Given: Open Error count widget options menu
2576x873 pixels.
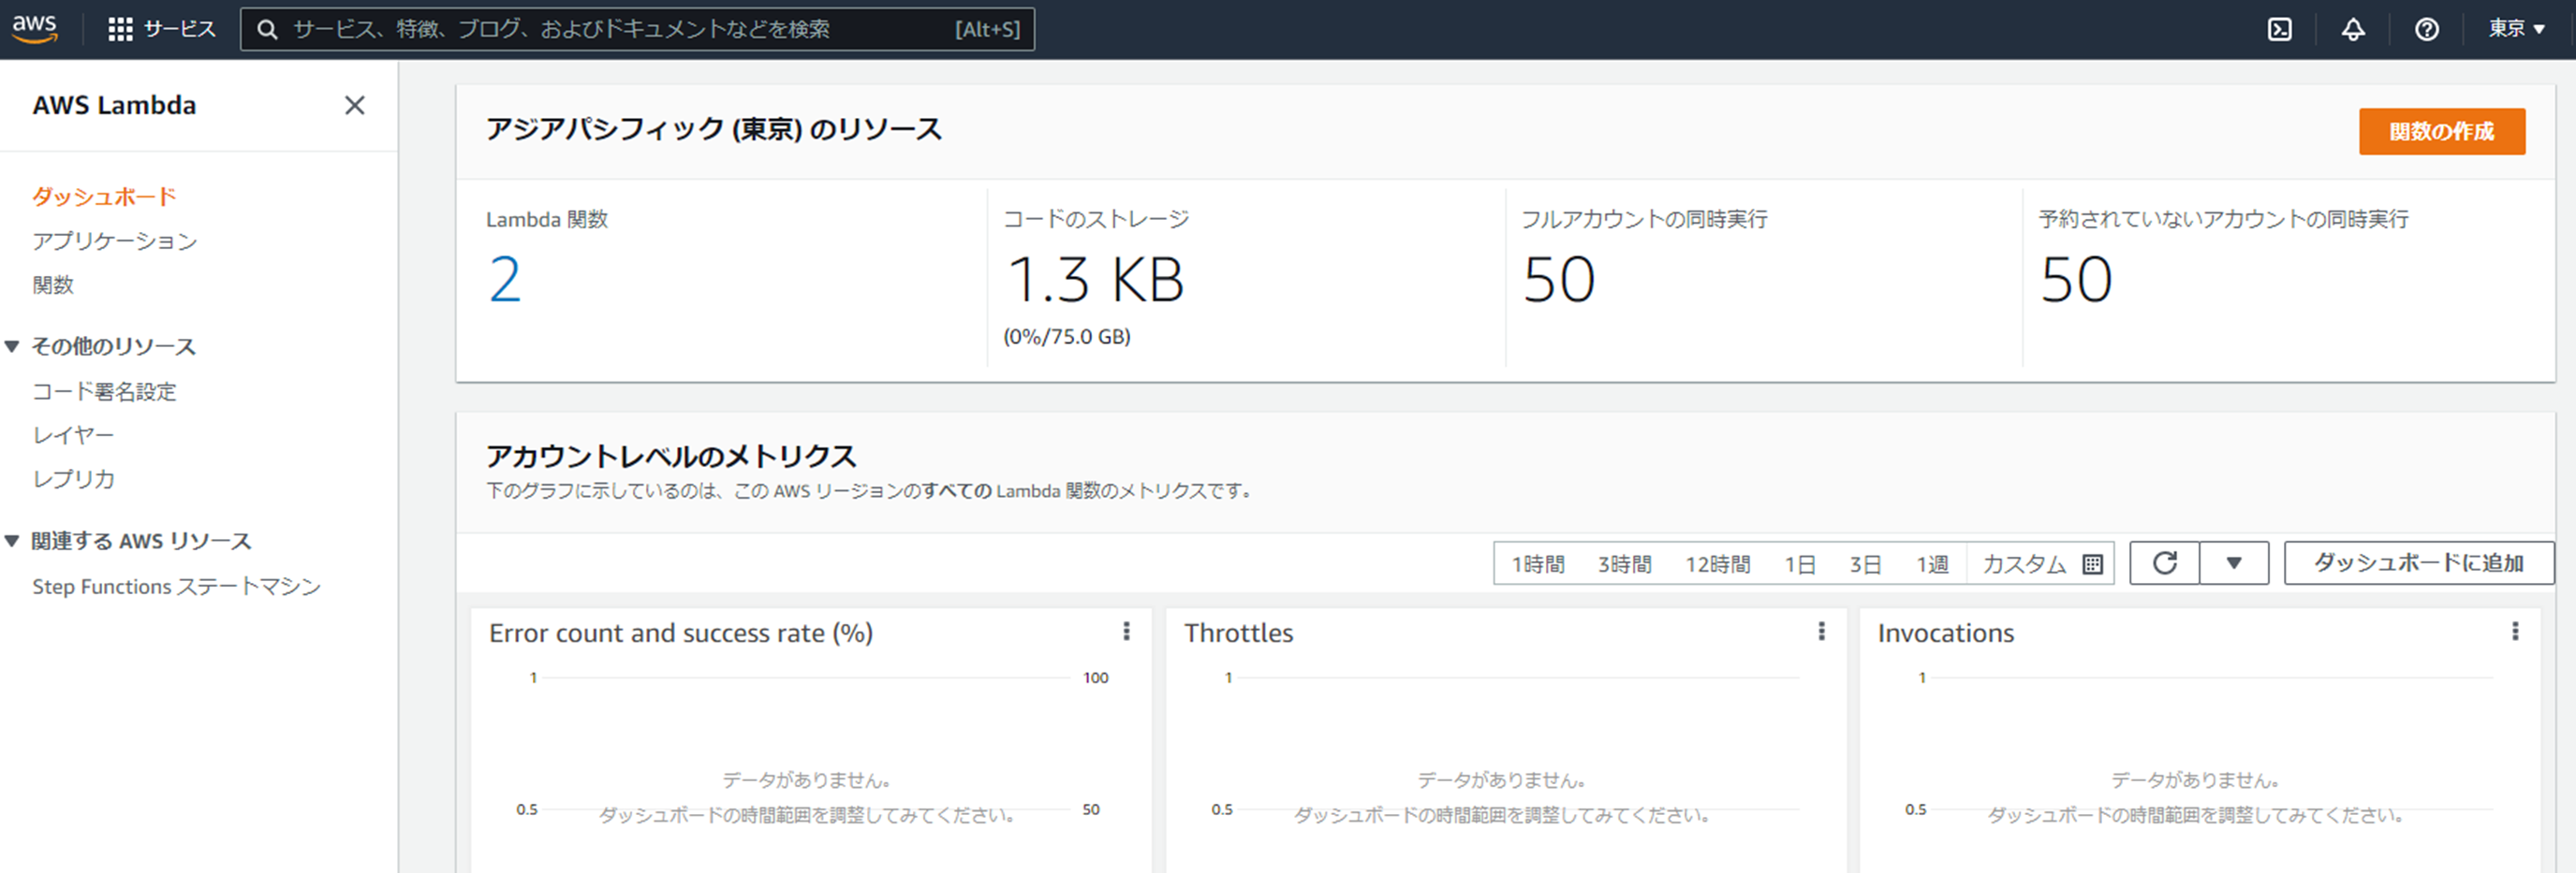Looking at the screenshot, I should coord(1126,632).
